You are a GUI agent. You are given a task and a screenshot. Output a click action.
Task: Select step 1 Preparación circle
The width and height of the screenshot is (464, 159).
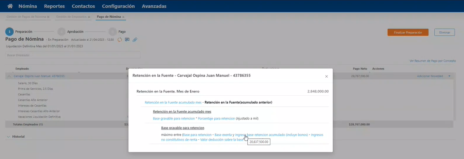9,32
